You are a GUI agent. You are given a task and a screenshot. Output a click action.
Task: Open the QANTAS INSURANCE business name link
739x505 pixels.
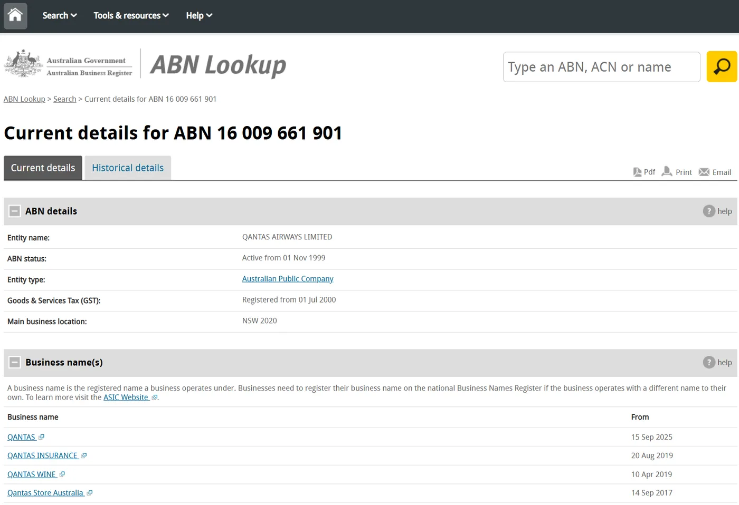[42, 455]
